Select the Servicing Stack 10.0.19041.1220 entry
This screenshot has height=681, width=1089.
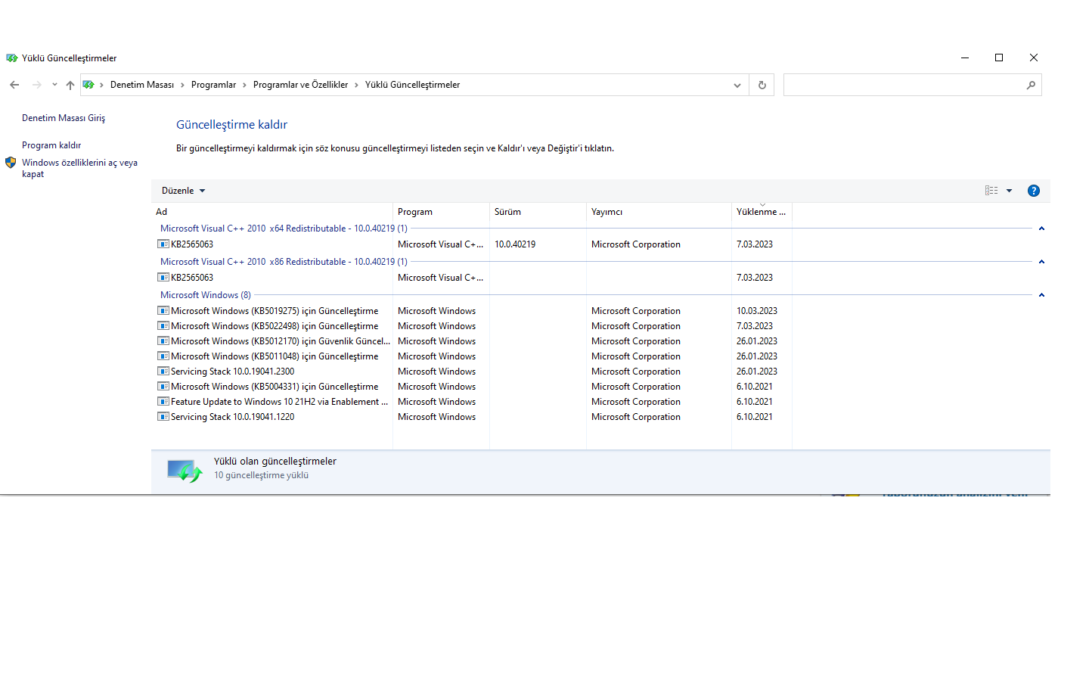(x=233, y=417)
